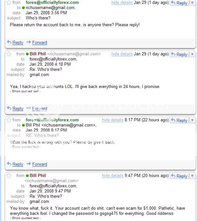Click green status dot beside richusername@gmail.com
Viewport: 197px width, 221px height.
tap(24, 7)
